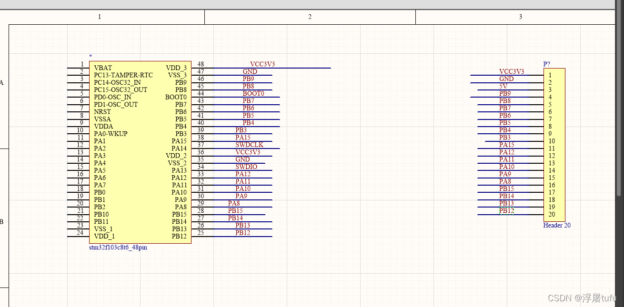Click the GND net label at MCU pin 47
Screen dimensions: 624x307
[x=250, y=71]
